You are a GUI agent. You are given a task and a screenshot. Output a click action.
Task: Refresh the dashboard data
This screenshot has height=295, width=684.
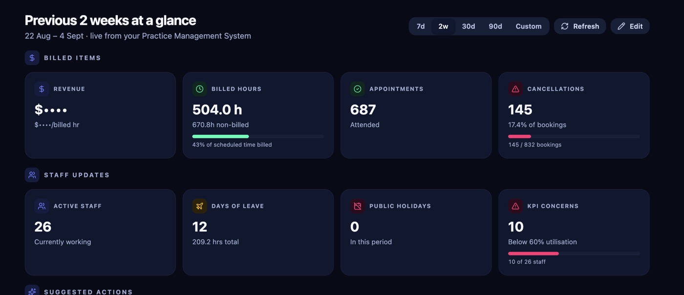pyautogui.click(x=580, y=26)
